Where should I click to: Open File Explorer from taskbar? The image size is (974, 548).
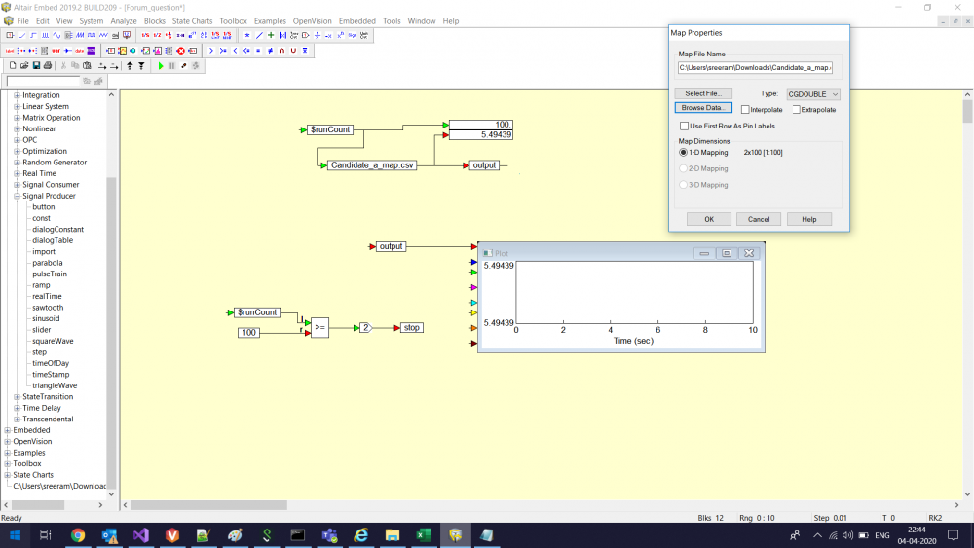tap(392, 535)
